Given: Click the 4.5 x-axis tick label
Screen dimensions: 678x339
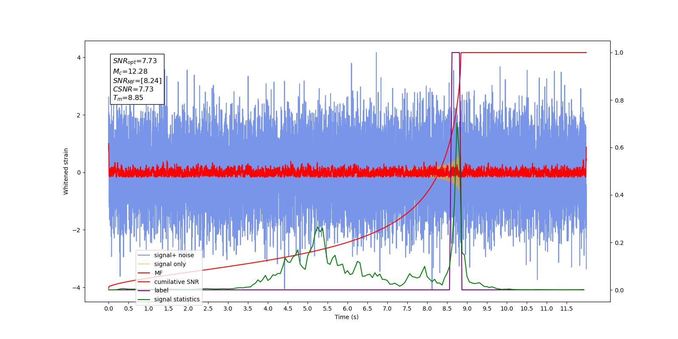Looking at the screenshot, I should coord(288,308).
